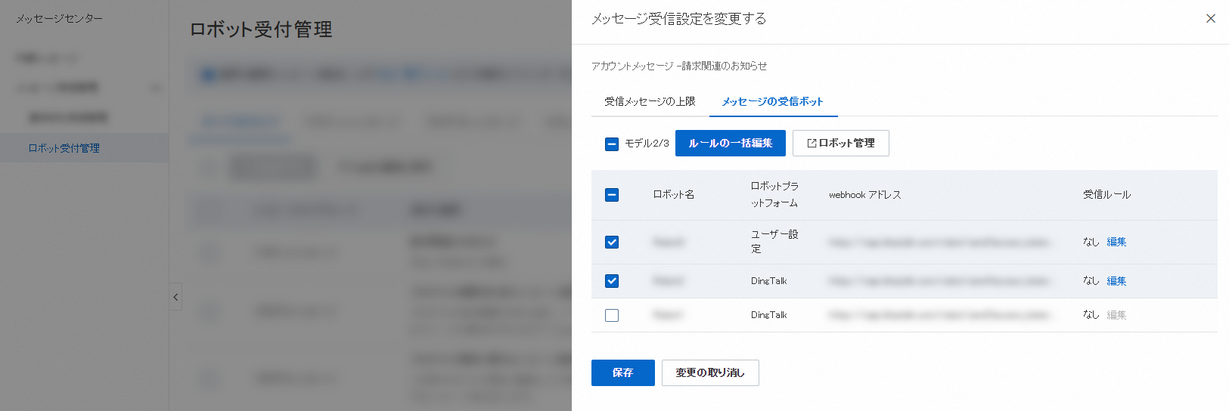The image size is (1229, 411).
Task: Click the ルールの一括編集 button
Action: [731, 143]
